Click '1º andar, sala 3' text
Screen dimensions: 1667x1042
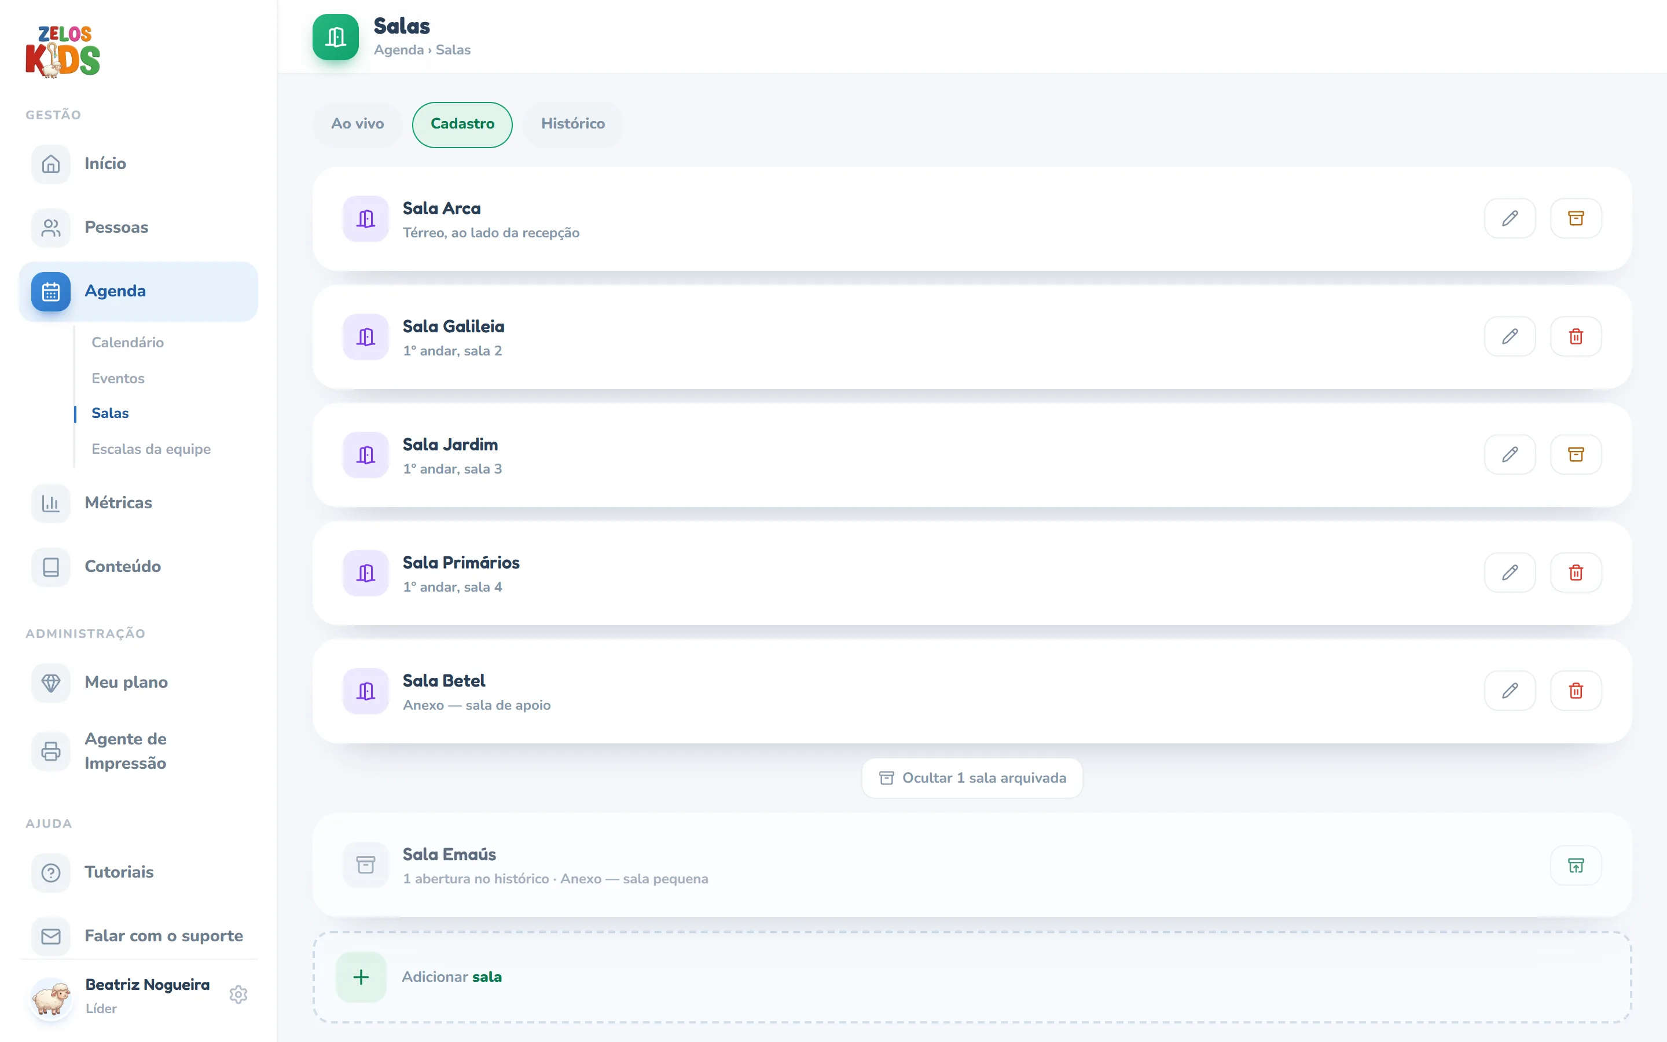[453, 469]
